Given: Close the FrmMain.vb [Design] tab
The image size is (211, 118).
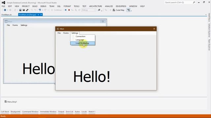Looking at the screenshot, I should coord(41,15).
